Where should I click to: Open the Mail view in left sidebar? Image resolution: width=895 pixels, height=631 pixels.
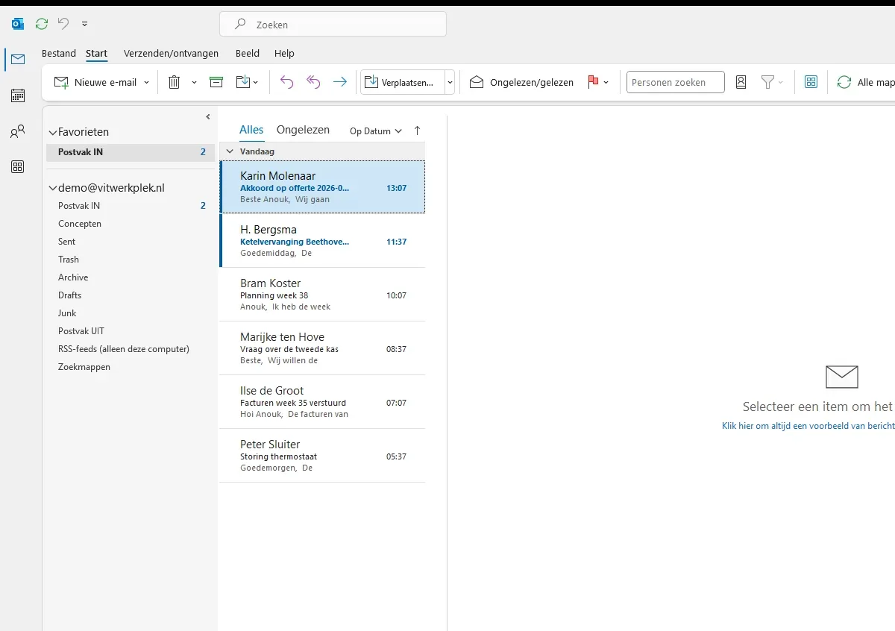(18, 59)
